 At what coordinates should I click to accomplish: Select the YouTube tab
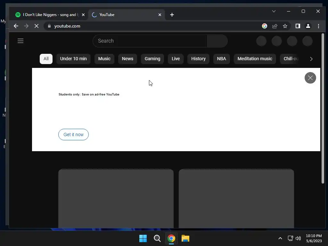(126, 15)
